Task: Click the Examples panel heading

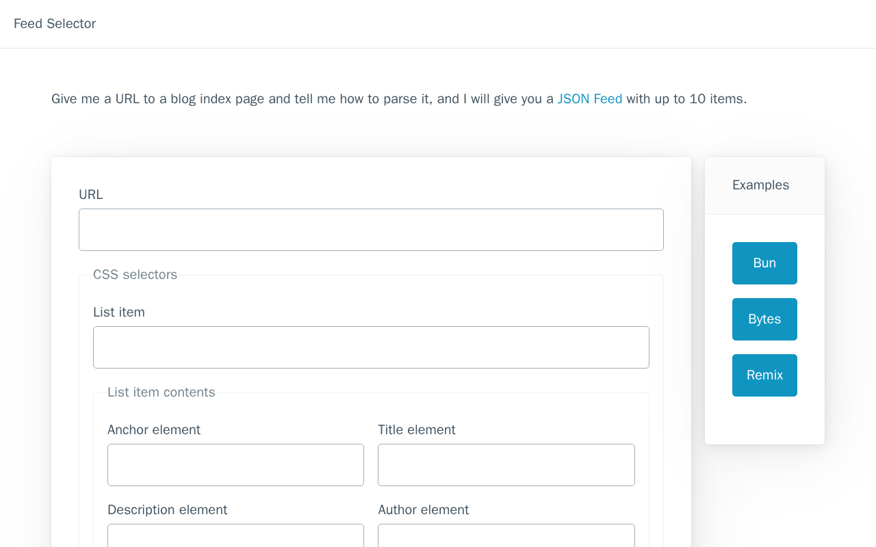Action: (760, 185)
